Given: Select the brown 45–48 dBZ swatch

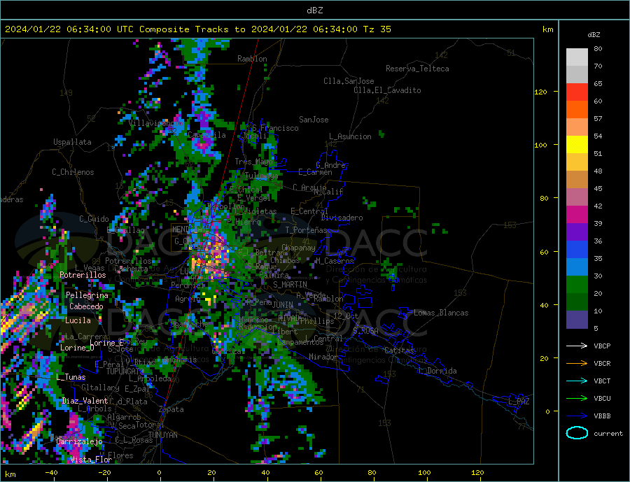Looking at the screenshot, I should [577, 180].
